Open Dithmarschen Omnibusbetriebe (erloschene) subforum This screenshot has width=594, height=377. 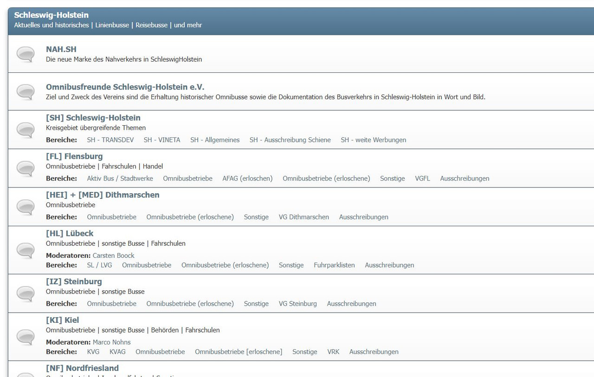click(190, 217)
